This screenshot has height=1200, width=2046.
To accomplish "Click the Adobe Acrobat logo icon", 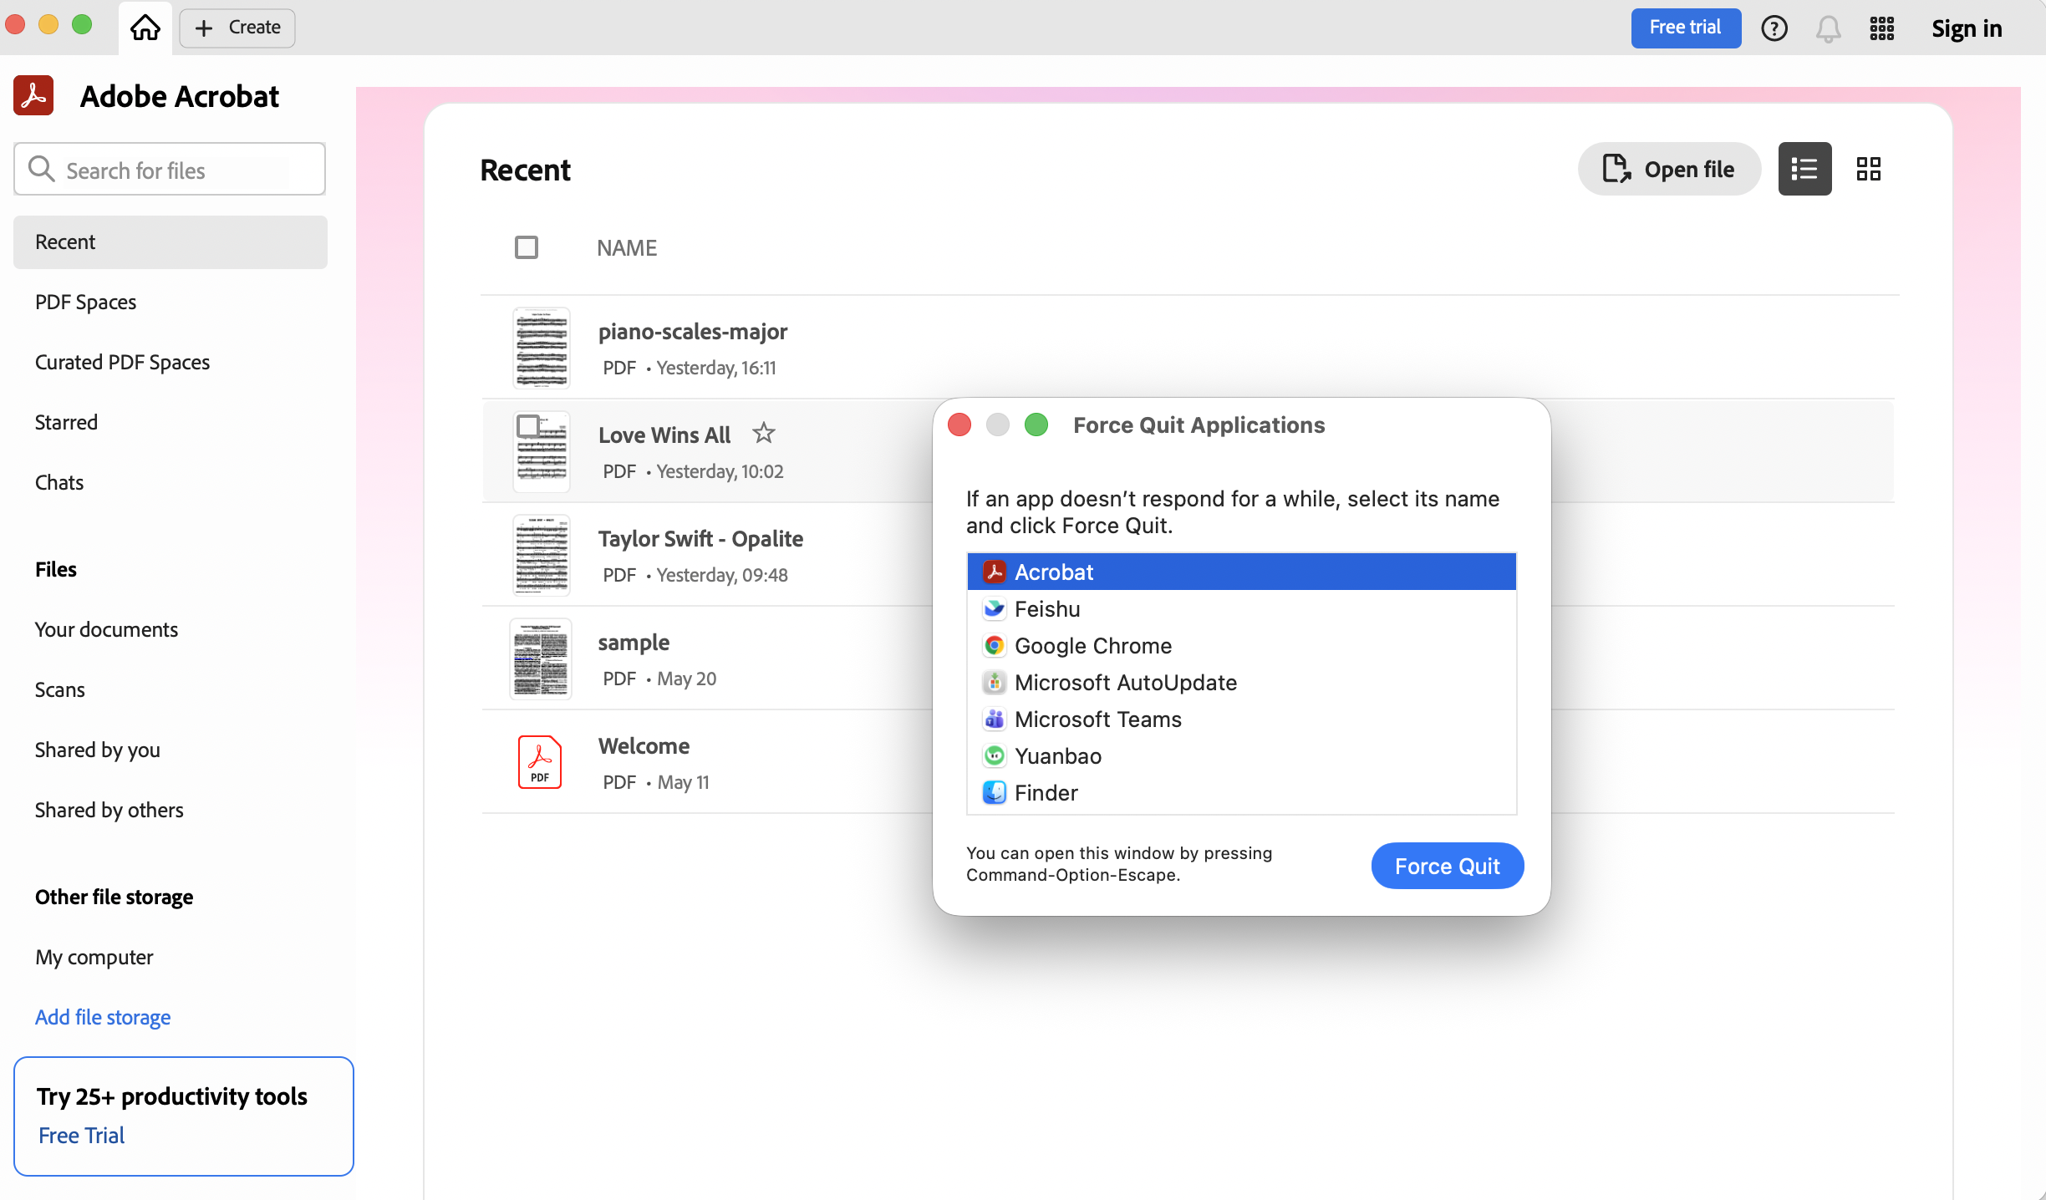I will point(33,95).
